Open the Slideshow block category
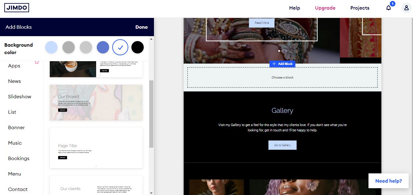Screen dimensions: 413x195 [x=20, y=97]
